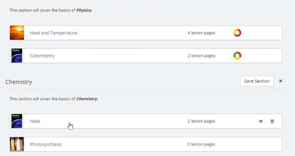Click the Chemistry section heading
This screenshot has width=295, height=156.
[19, 82]
